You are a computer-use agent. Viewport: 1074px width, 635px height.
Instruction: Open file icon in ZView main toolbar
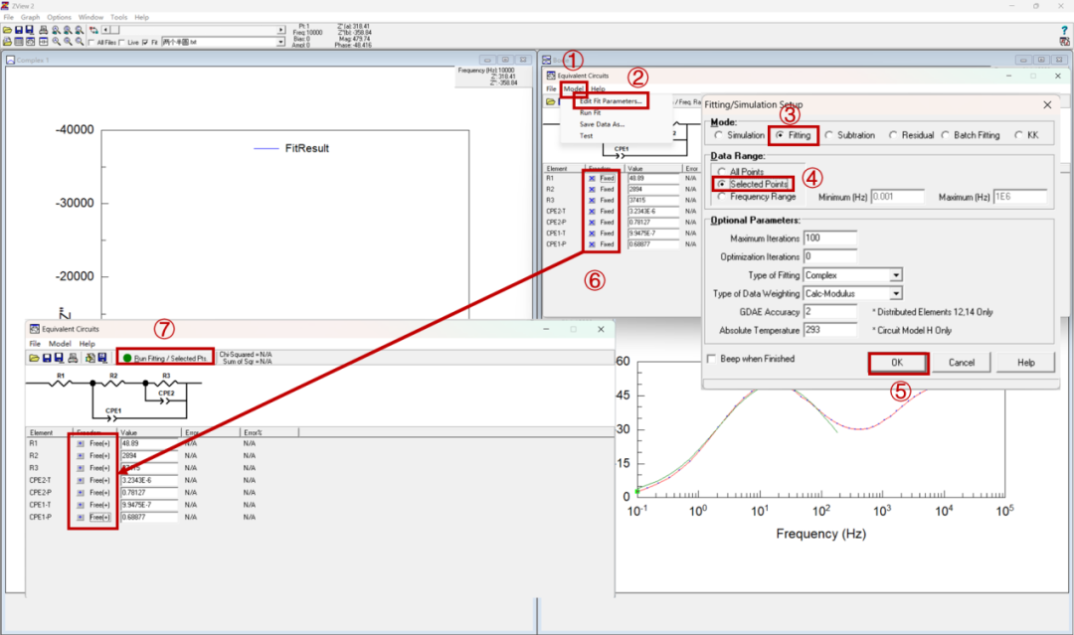[x=8, y=30]
